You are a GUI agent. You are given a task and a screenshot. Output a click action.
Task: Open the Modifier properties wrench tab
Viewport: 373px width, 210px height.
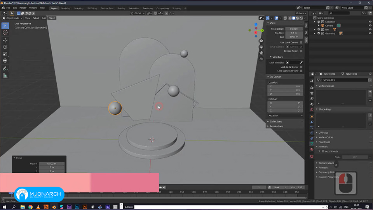point(312,122)
